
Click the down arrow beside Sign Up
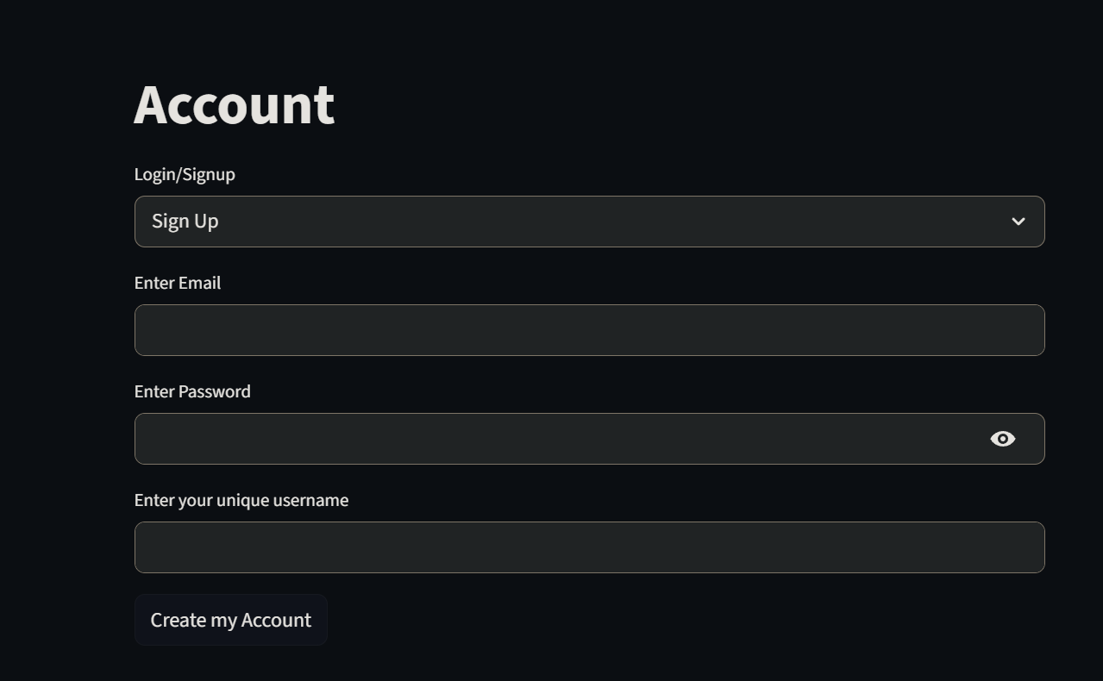click(x=1018, y=222)
